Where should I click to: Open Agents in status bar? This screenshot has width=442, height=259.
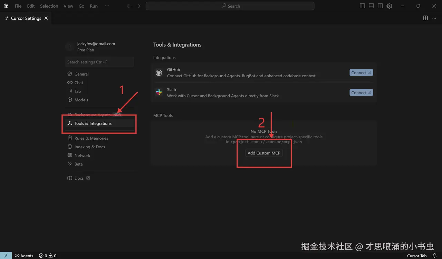click(x=24, y=256)
